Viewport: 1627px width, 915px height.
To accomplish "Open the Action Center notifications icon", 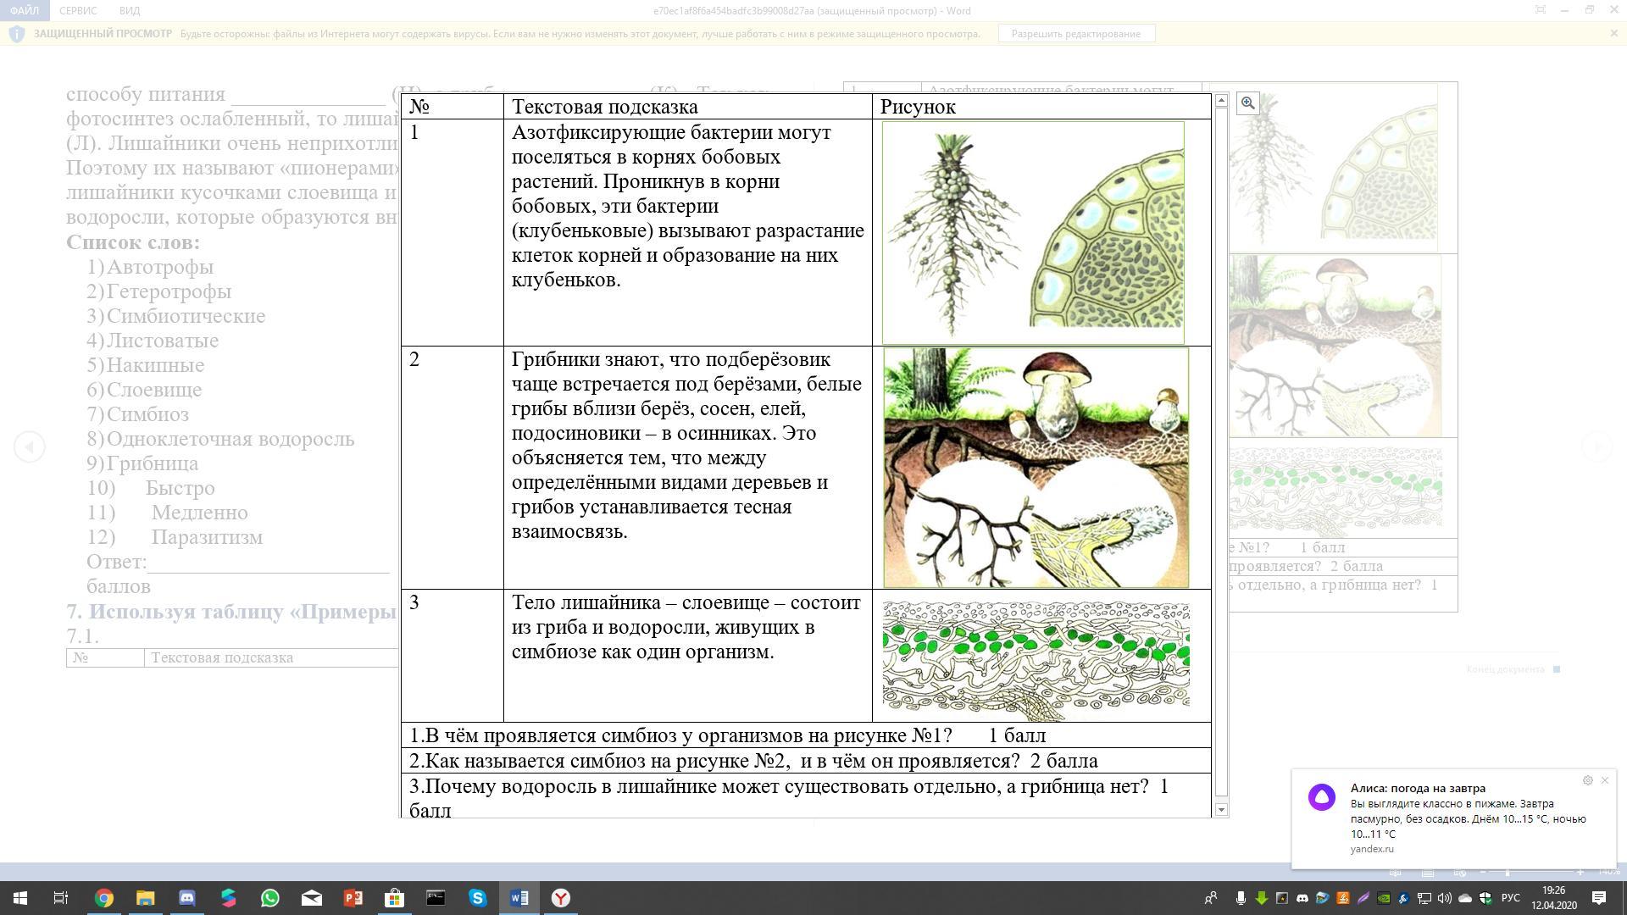I will pyautogui.click(x=1599, y=898).
